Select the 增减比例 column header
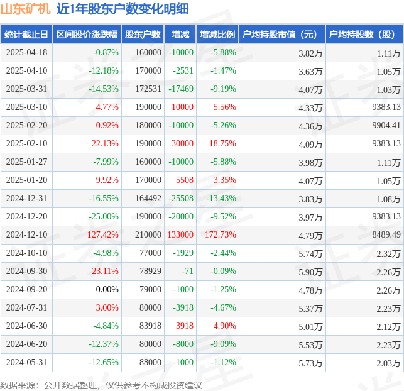Image resolution: width=404 pixels, height=391 pixels. pos(218,35)
